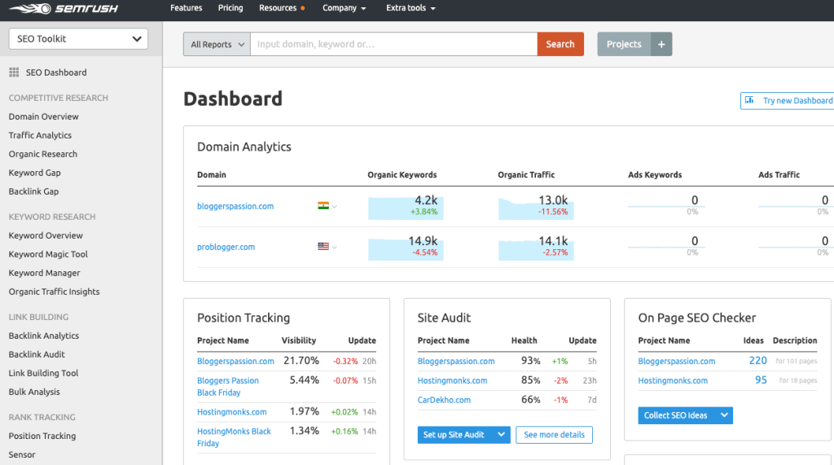Open Organic Research report
834x465 pixels.
coord(42,154)
